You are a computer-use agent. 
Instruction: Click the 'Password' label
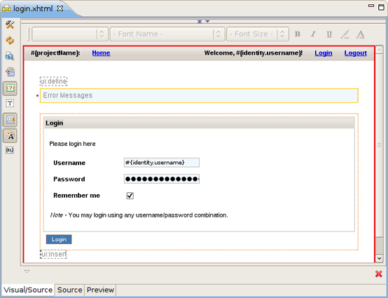pyautogui.click(x=69, y=179)
